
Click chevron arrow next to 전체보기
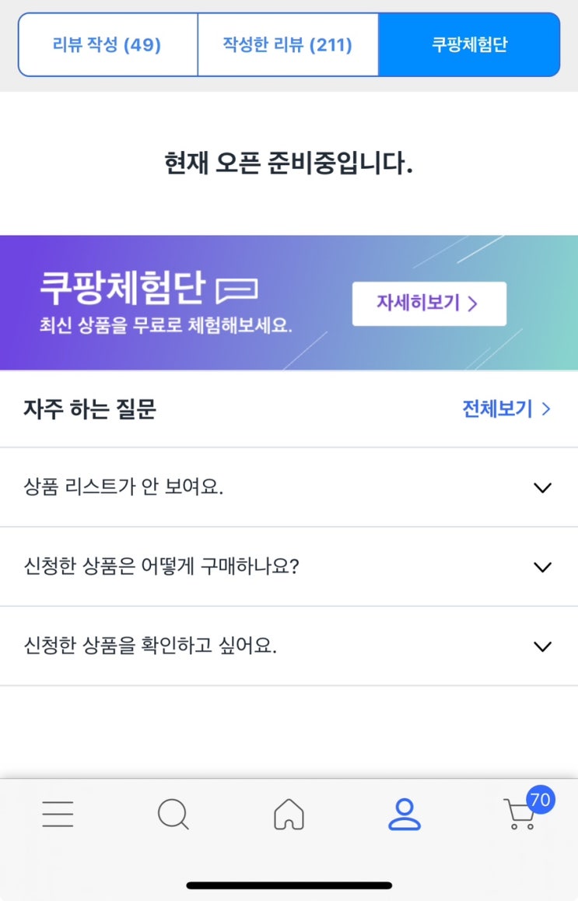pos(546,409)
